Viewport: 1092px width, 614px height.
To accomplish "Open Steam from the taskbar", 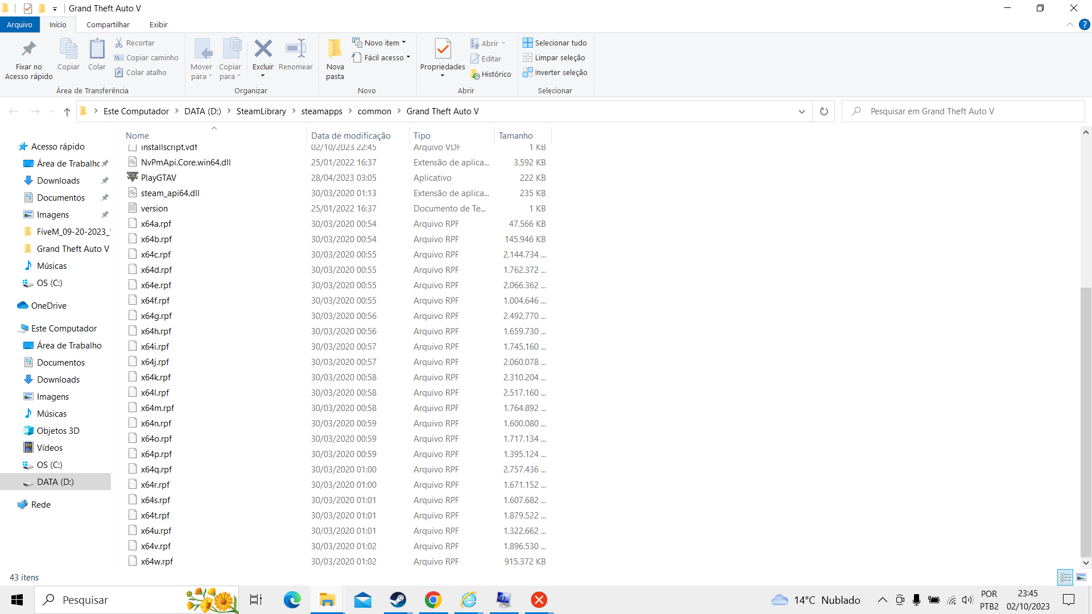I will coord(398,600).
